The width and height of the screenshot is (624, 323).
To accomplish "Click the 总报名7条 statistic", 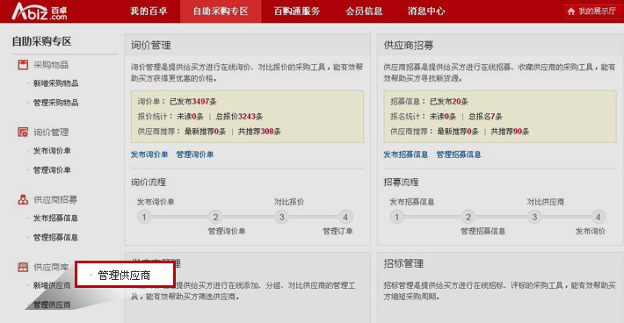I will [485, 117].
